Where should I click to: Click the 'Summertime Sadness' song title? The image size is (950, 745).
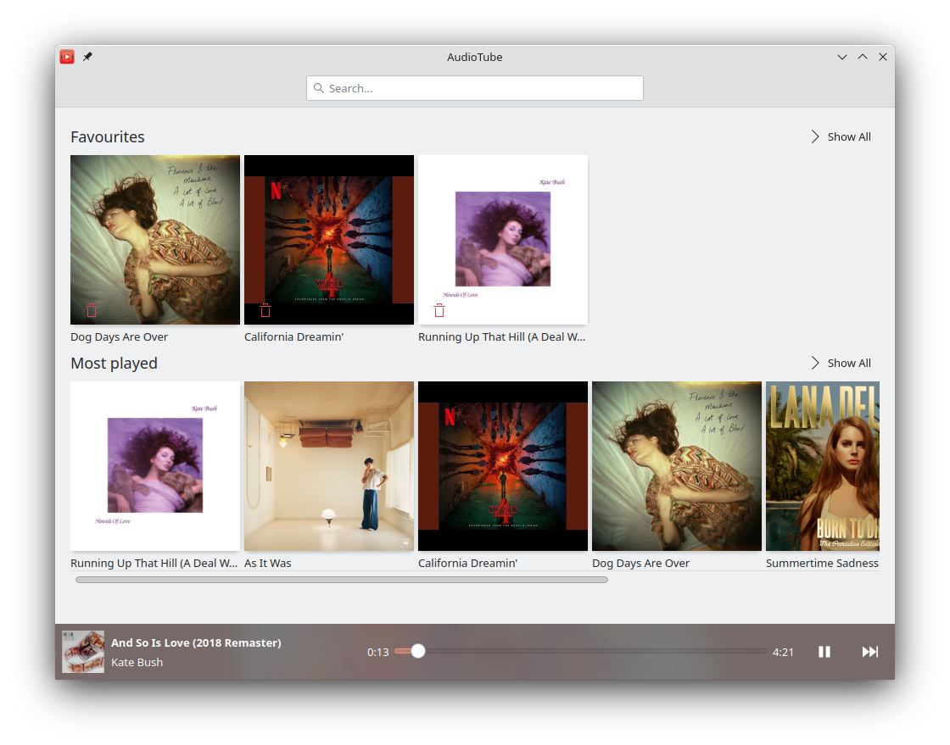click(x=822, y=564)
